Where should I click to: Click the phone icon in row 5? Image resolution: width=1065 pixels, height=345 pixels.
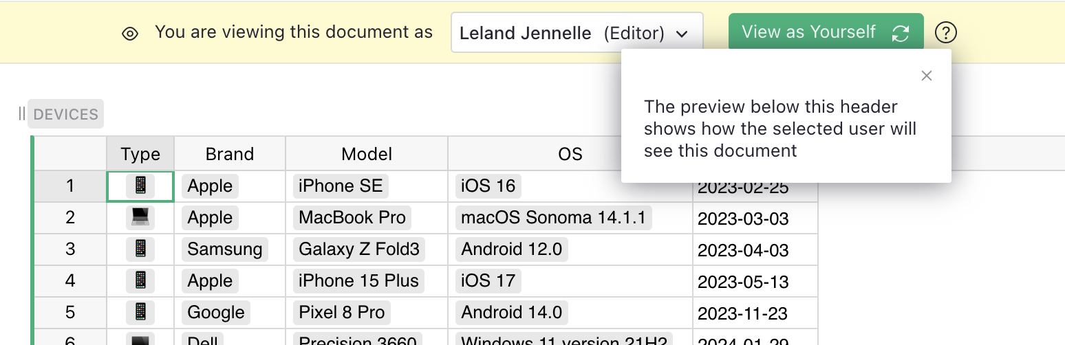140,312
